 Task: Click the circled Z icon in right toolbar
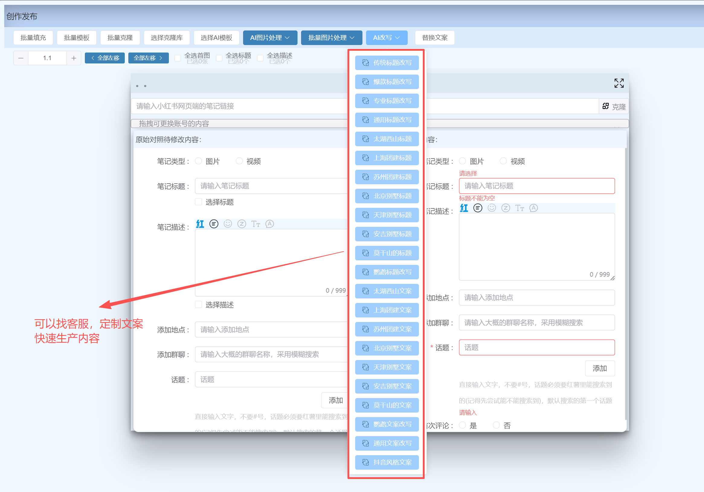(x=505, y=208)
